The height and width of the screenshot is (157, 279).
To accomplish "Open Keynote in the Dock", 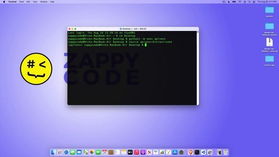I will click(x=156, y=152).
